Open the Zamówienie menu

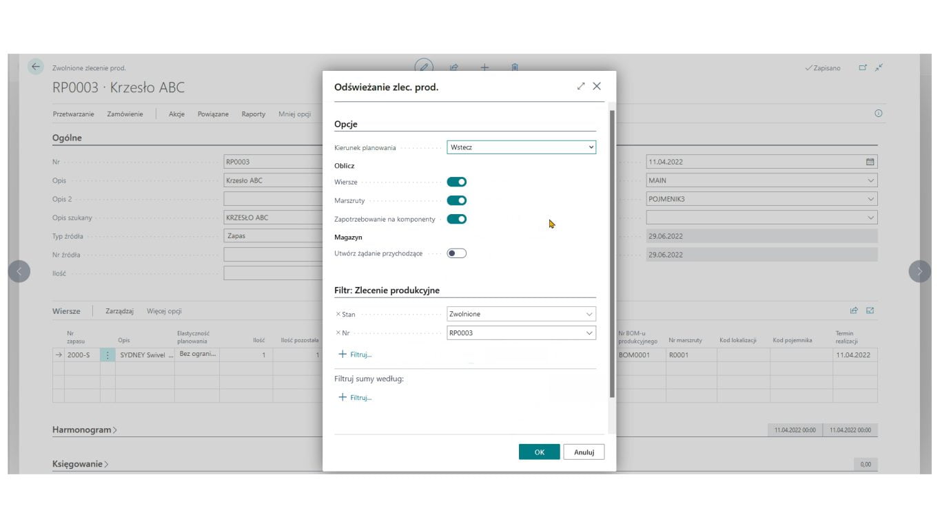[x=125, y=114]
